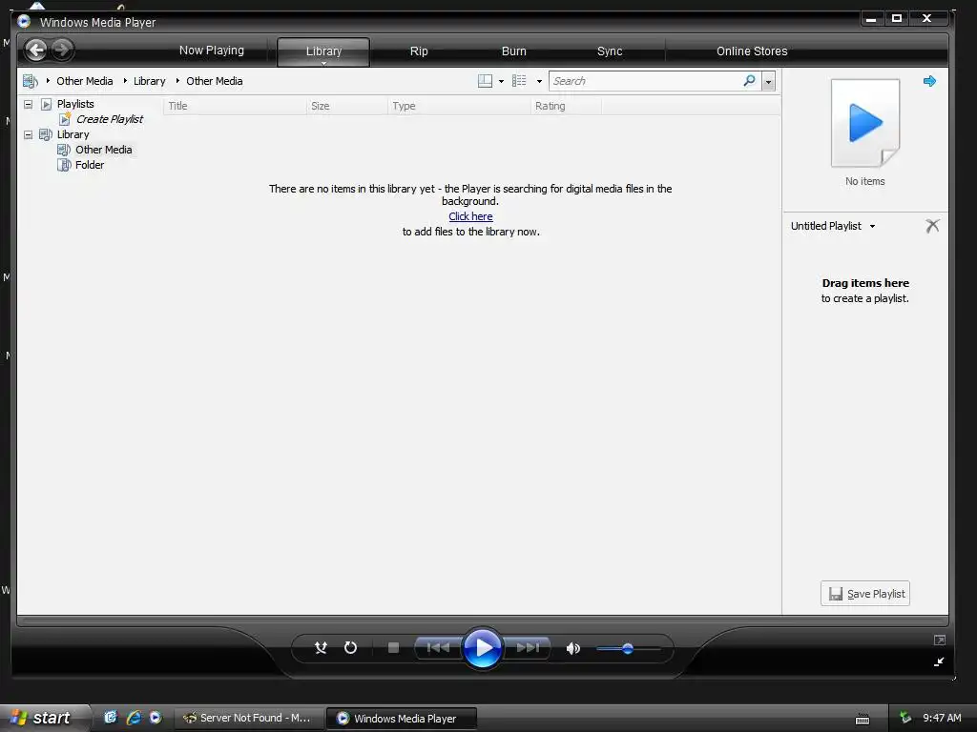Screen dimensions: 977x732
Task: Open view options dropdown arrow
Action: [539, 81]
